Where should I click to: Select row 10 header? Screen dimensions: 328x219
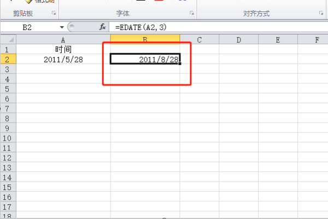[8, 137]
